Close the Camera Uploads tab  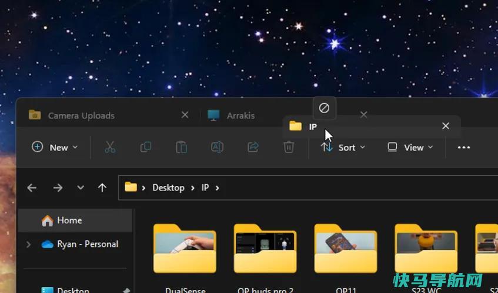[185, 114]
